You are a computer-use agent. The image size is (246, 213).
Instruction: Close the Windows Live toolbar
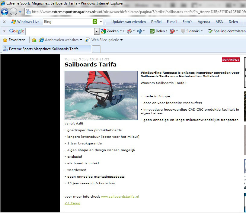coord(5,22)
